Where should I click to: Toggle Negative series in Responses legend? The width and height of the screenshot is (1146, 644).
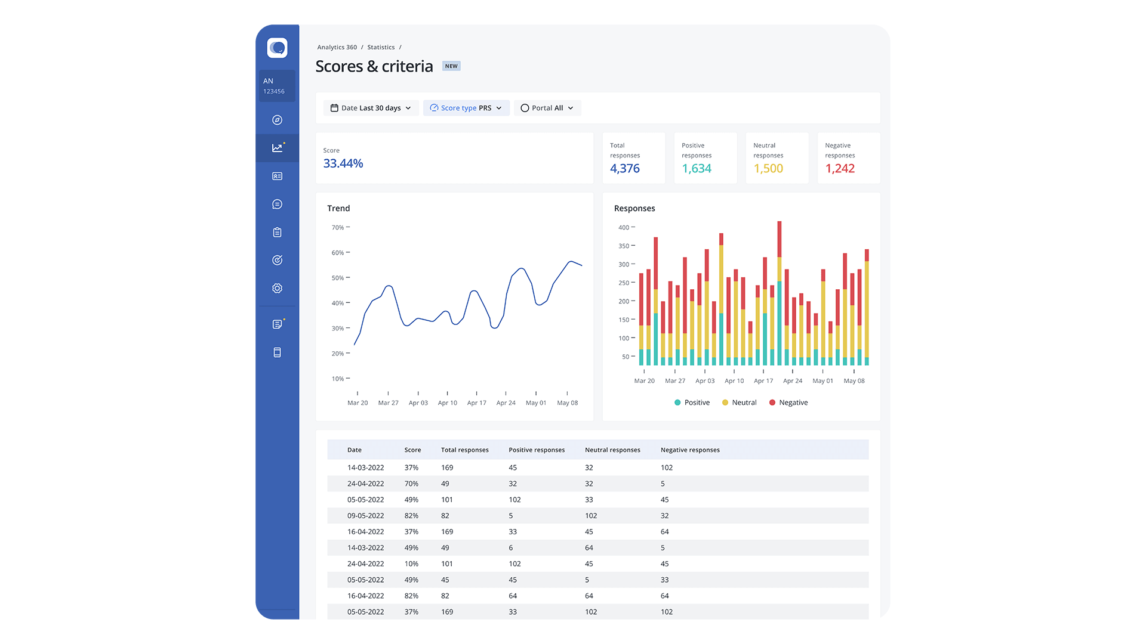[x=788, y=402]
